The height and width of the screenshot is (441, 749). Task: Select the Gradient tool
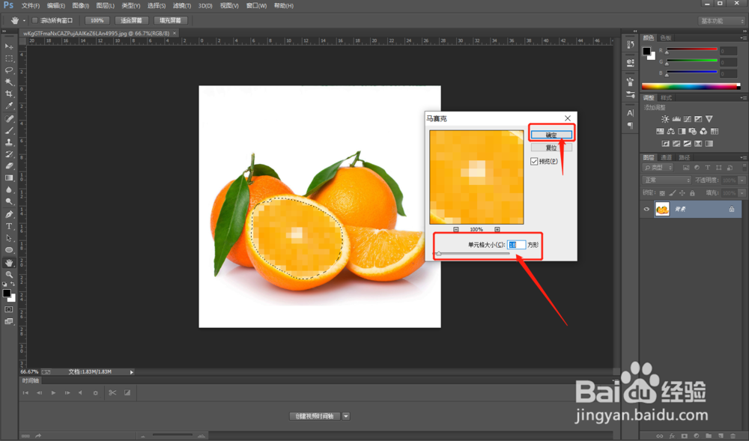[8, 178]
